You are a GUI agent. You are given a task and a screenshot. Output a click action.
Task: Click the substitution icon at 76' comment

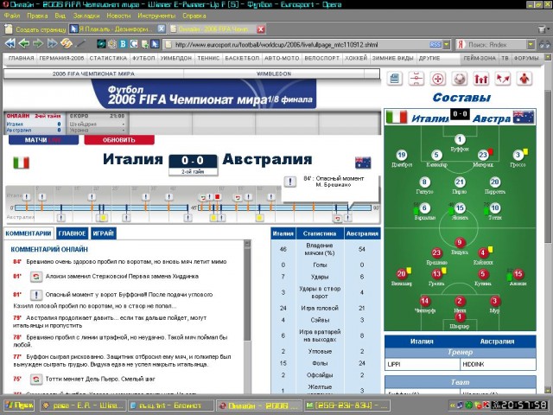[35, 380]
